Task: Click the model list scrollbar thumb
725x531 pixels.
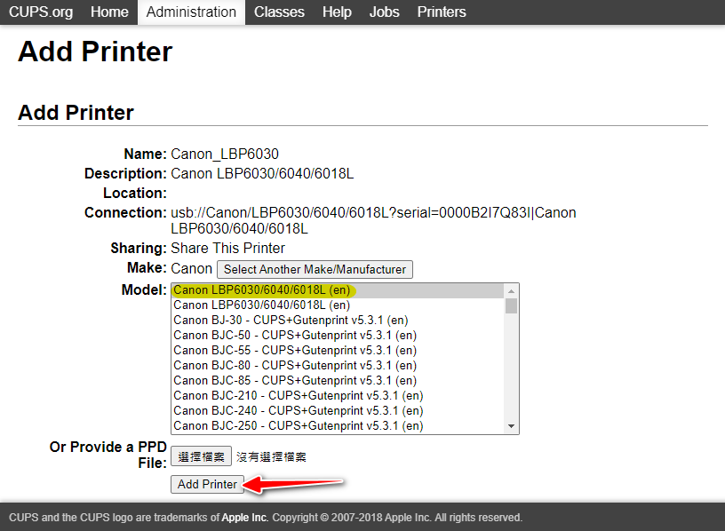Action: [511, 305]
